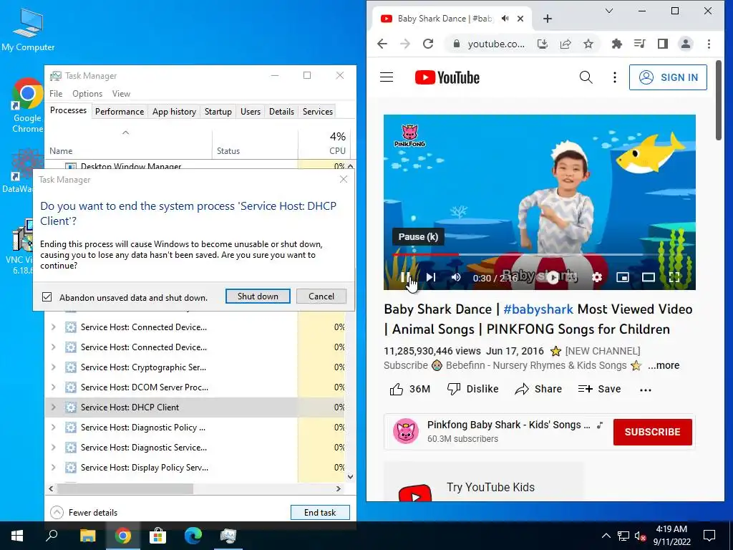
Task: Collapse Task Manager with Fewer details
Action: click(x=84, y=513)
